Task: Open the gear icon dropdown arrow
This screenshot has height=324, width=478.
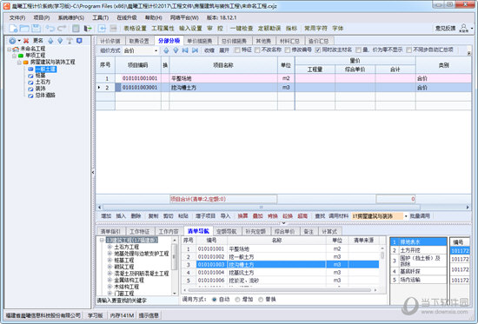Action: point(19,41)
